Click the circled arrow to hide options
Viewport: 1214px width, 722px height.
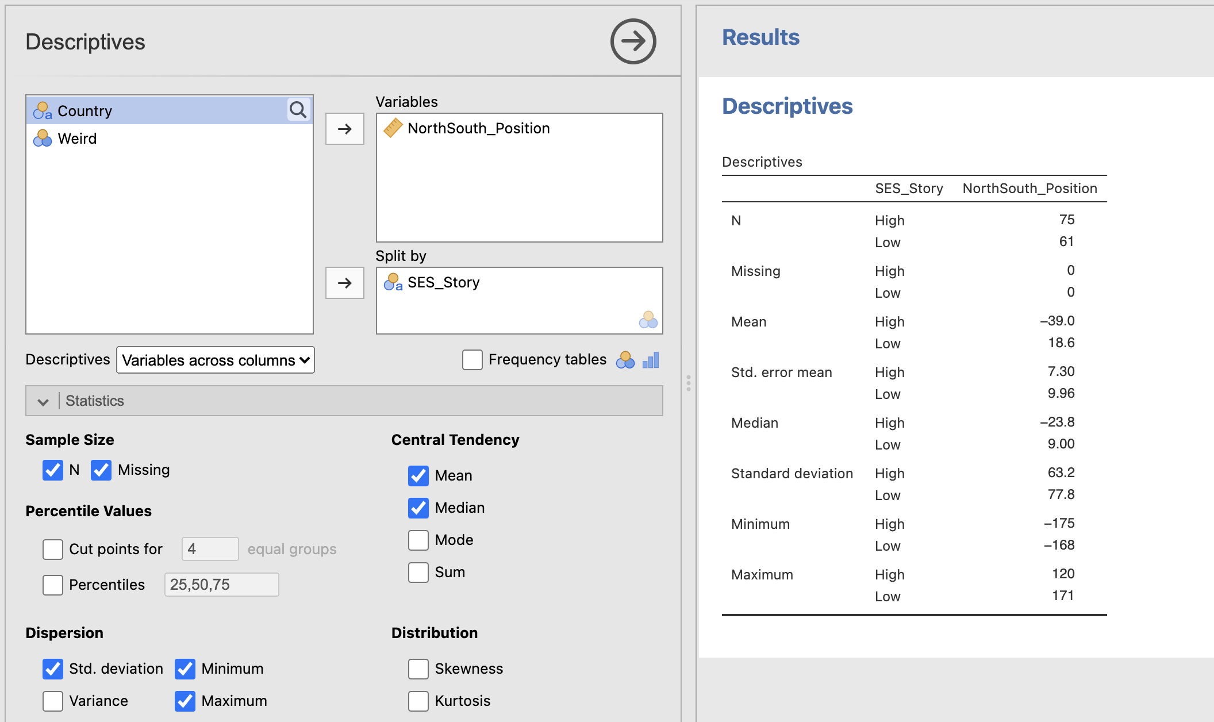point(633,41)
